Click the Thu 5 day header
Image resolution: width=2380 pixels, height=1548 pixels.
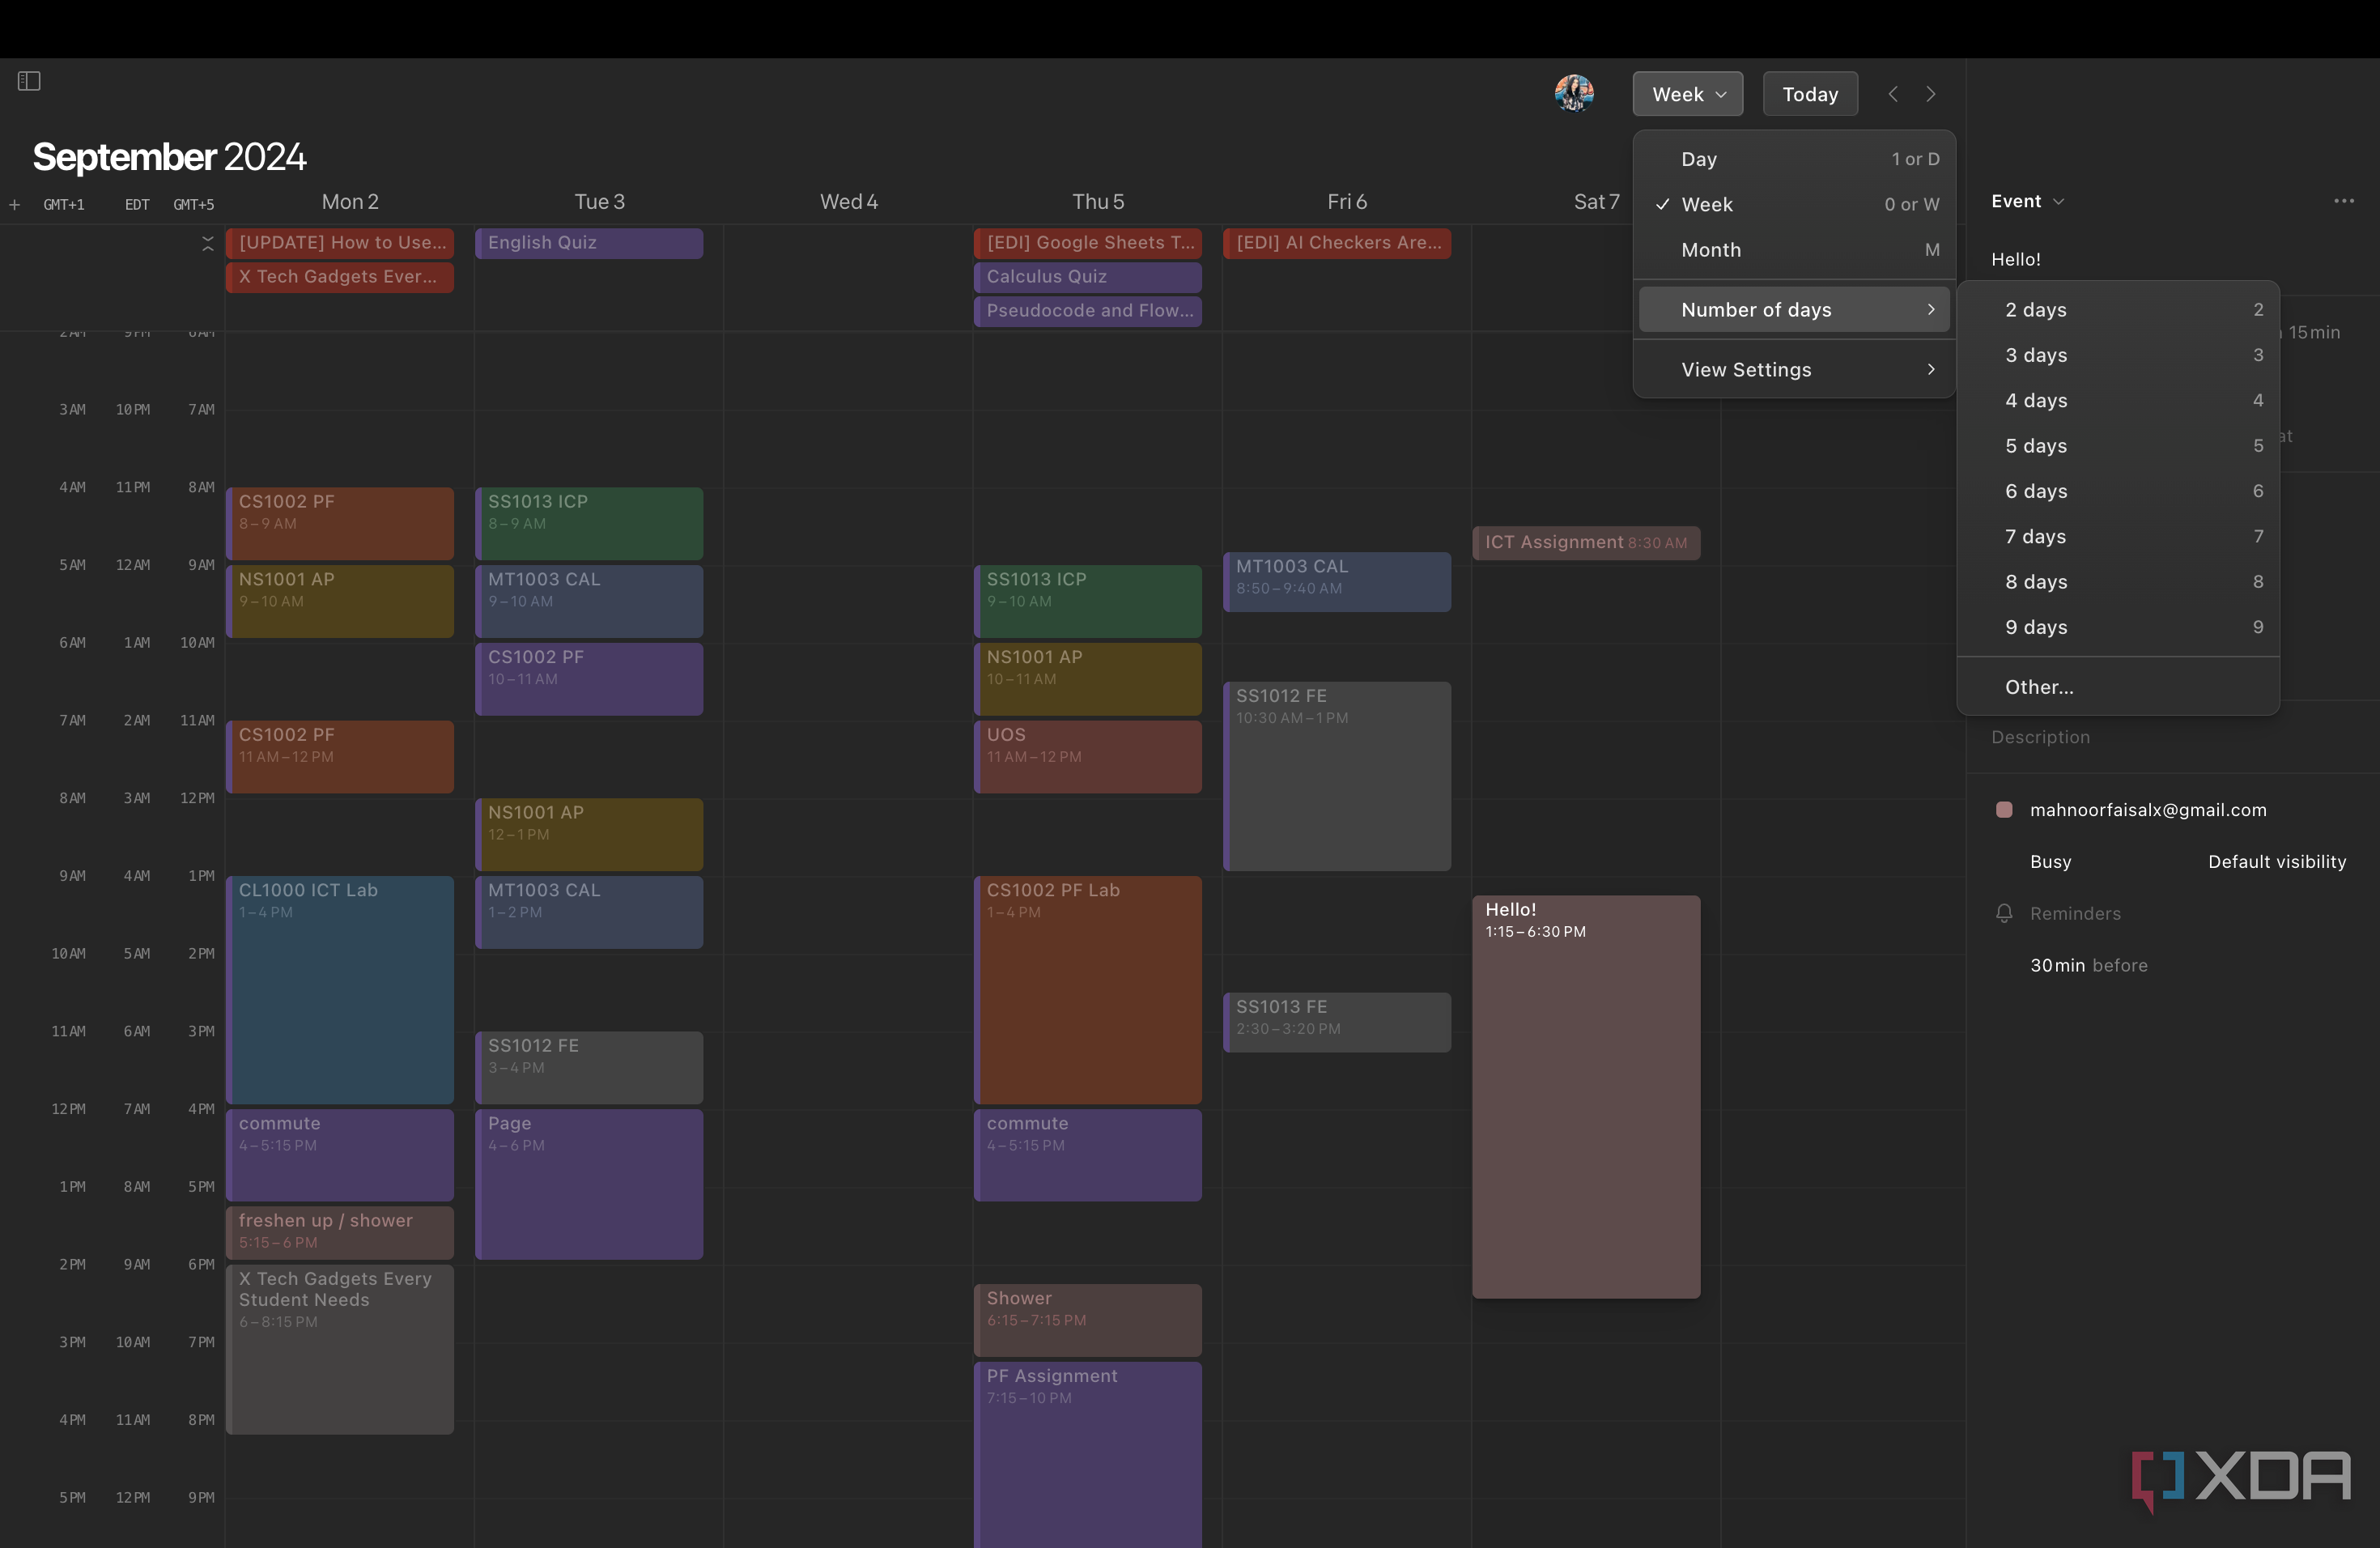(1098, 202)
